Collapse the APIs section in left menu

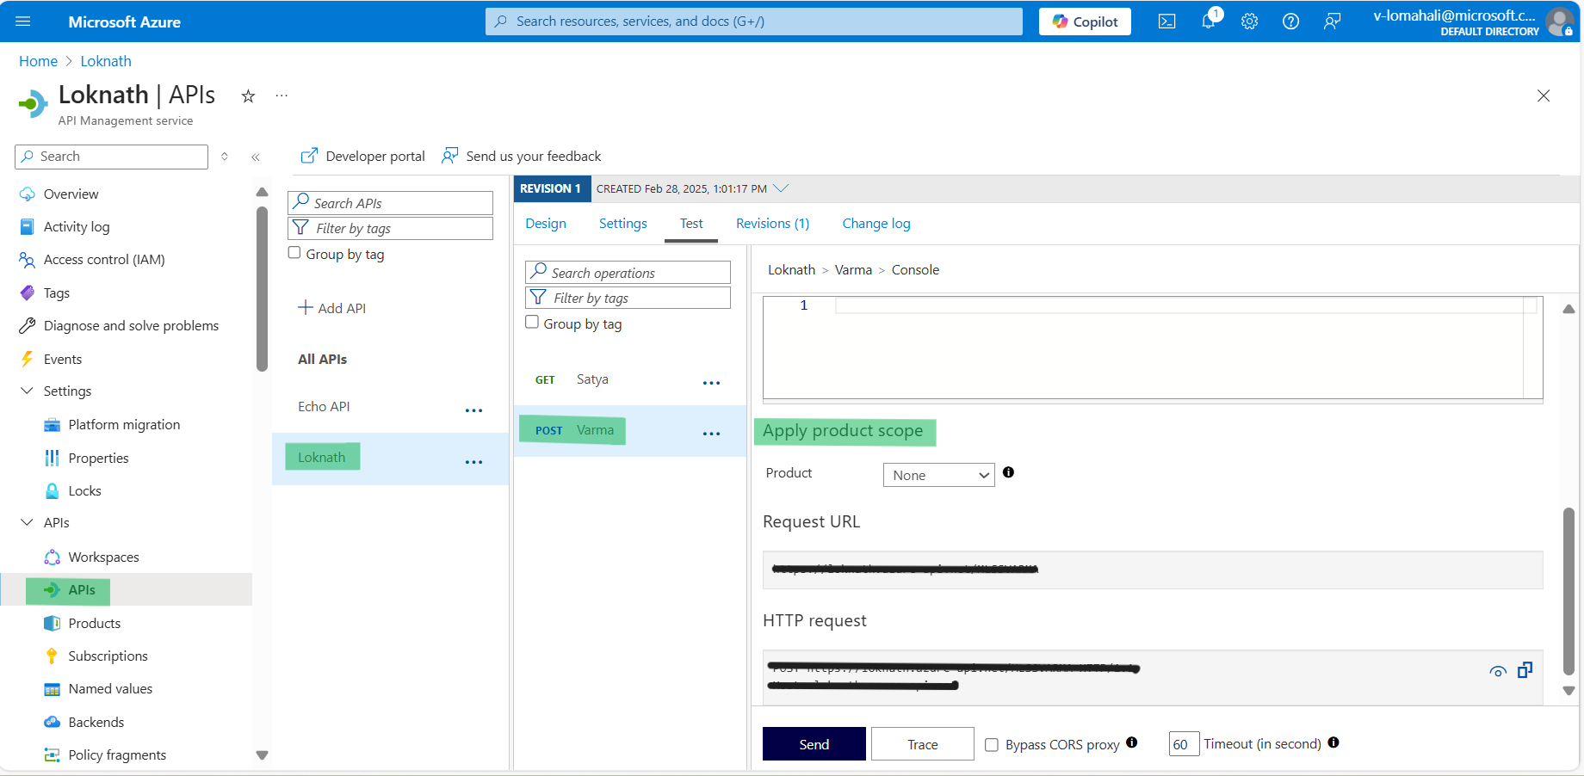pyautogui.click(x=27, y=522)
